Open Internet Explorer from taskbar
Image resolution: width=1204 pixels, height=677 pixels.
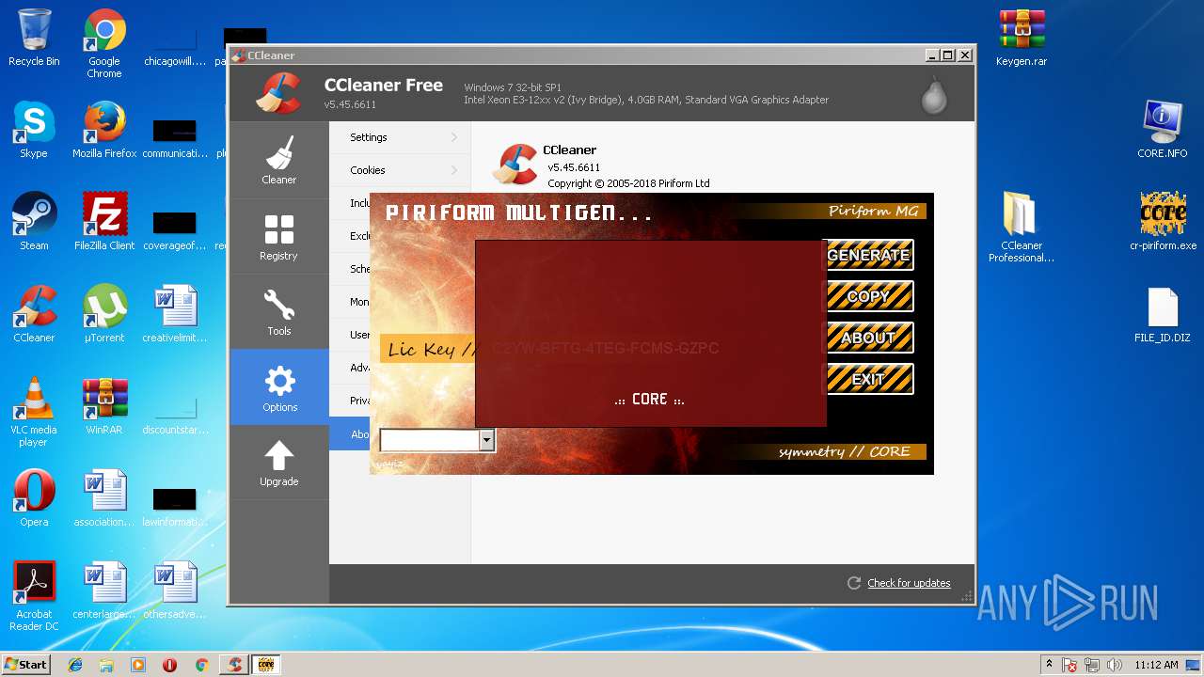point(75,665)
